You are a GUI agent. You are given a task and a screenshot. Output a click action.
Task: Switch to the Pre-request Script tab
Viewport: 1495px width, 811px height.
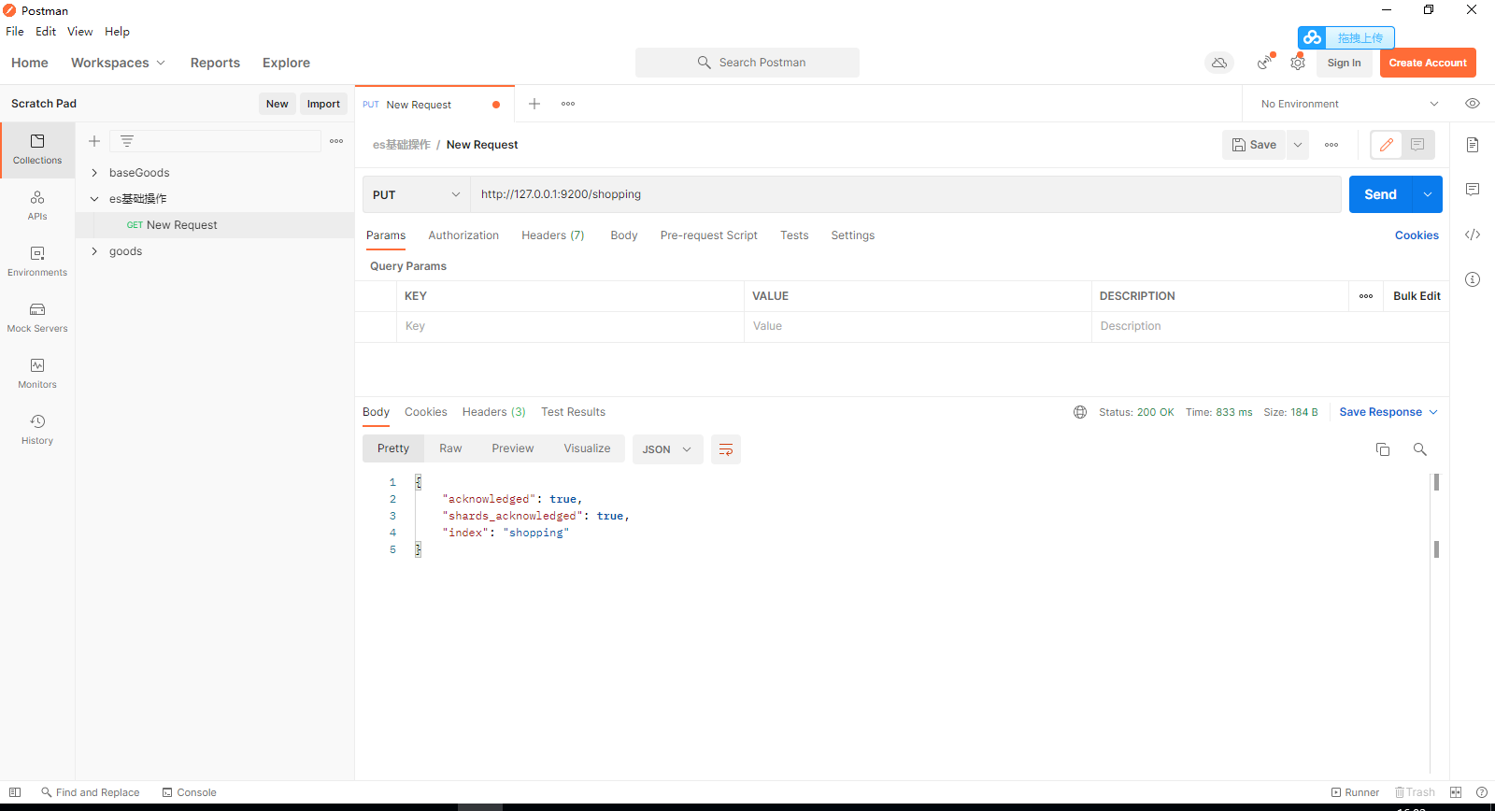point(708,235)
